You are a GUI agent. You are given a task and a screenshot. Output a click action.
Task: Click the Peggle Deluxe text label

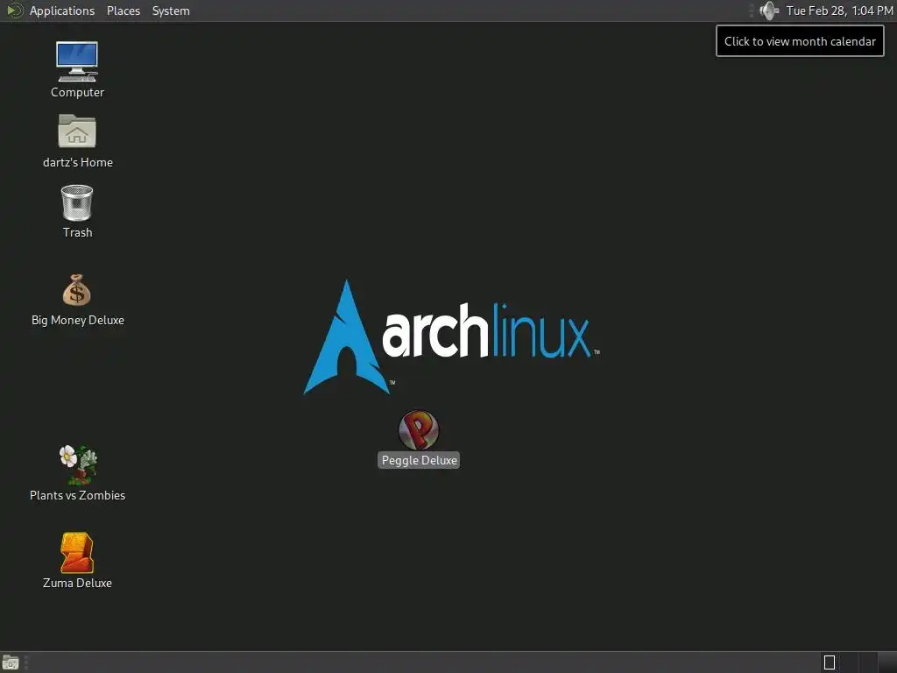click(419, 460)
